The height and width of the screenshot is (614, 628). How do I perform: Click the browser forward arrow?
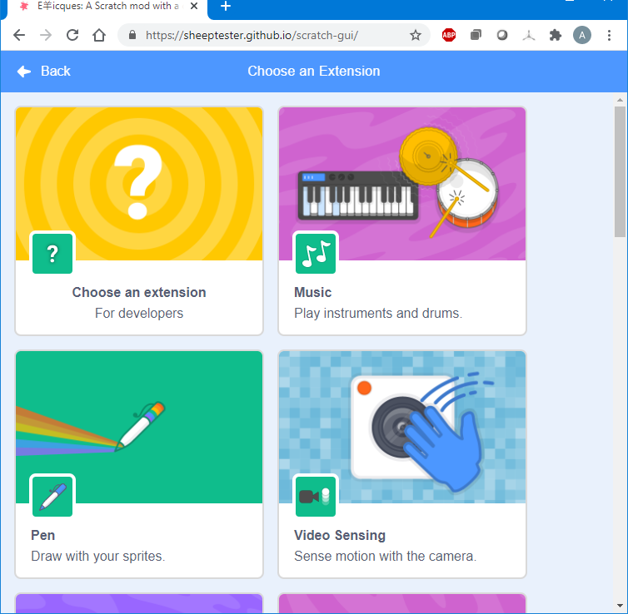46,35
